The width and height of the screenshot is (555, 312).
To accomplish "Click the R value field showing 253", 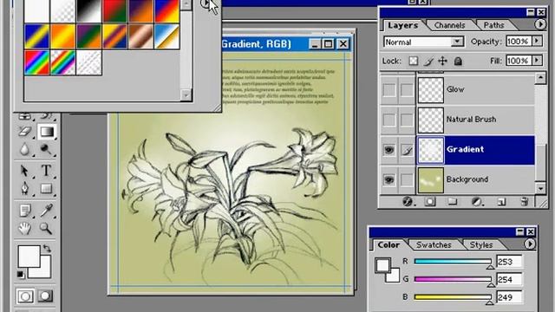I will pyautogui.click(x=509, y=262).
